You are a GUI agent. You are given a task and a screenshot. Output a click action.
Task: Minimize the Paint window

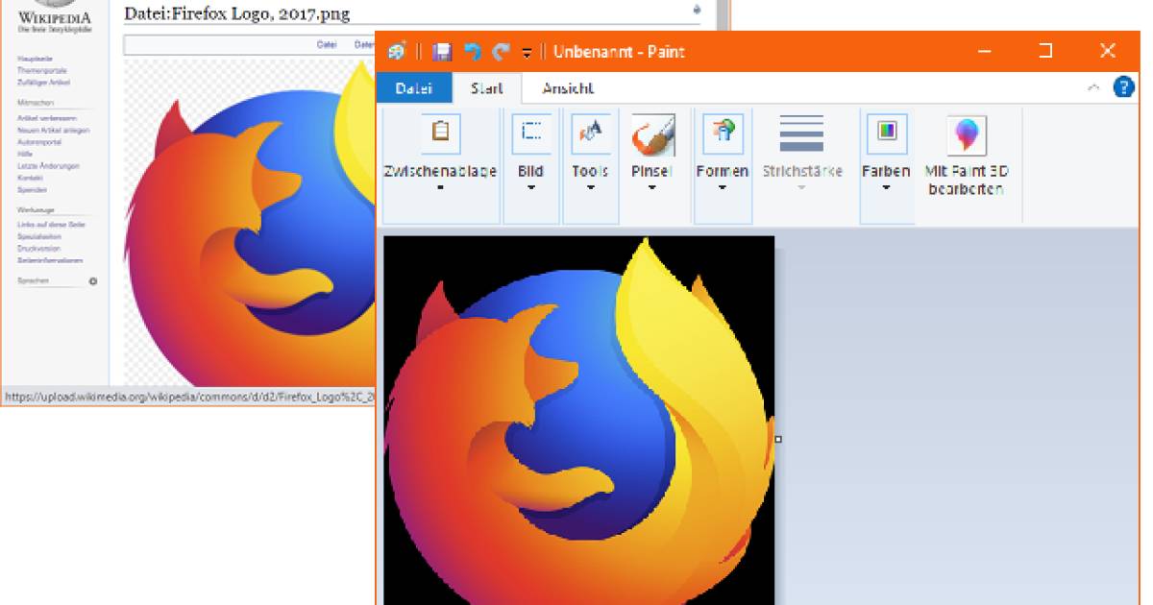(x=985, y=51)
